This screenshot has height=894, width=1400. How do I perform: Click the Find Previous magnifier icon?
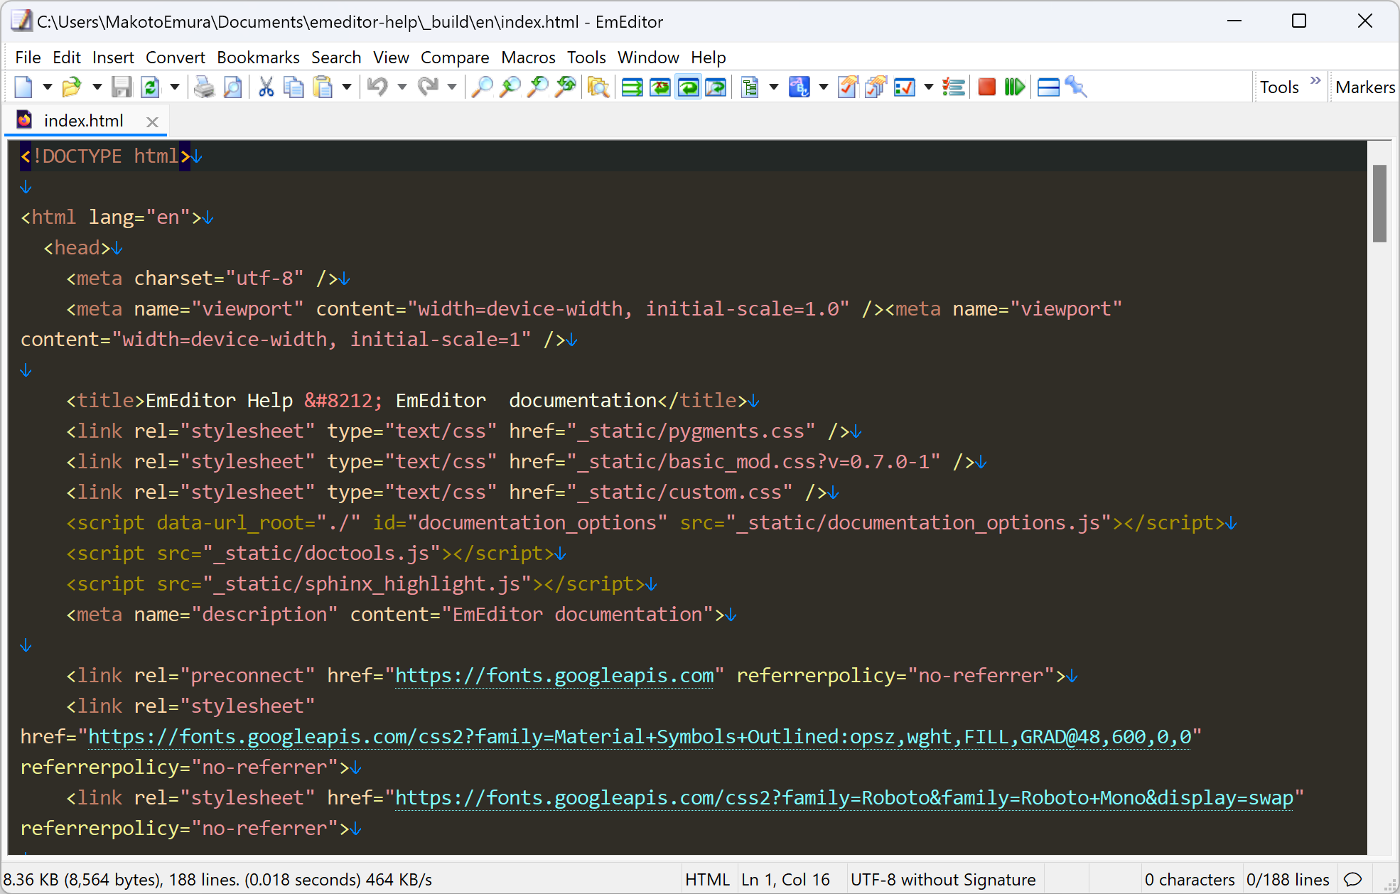point(538,87)
